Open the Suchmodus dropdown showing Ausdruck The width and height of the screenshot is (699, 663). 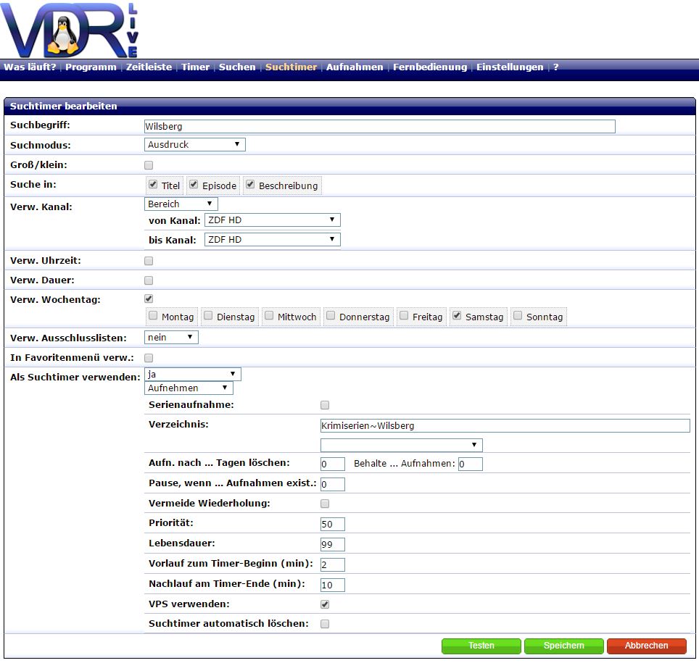point(195,144)
